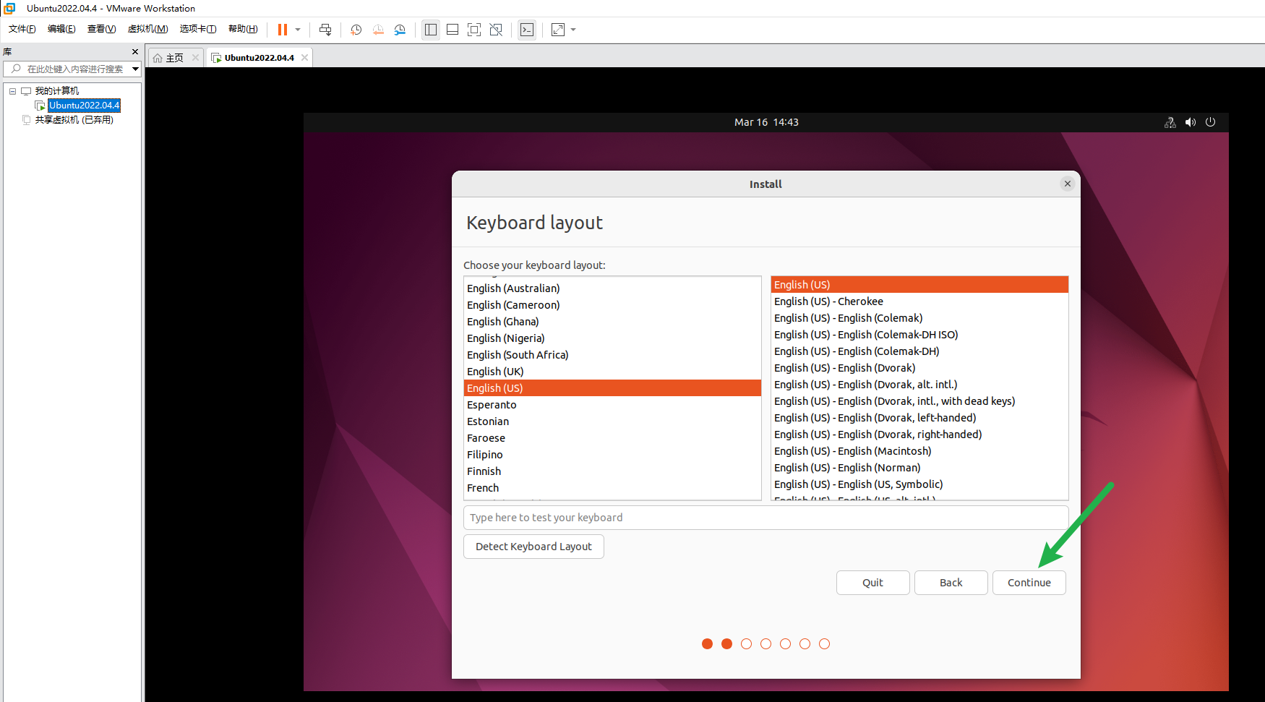This screenshot has width=1265, height=702.
Task: Select English (Cameroon) layout
Action: 612,305
